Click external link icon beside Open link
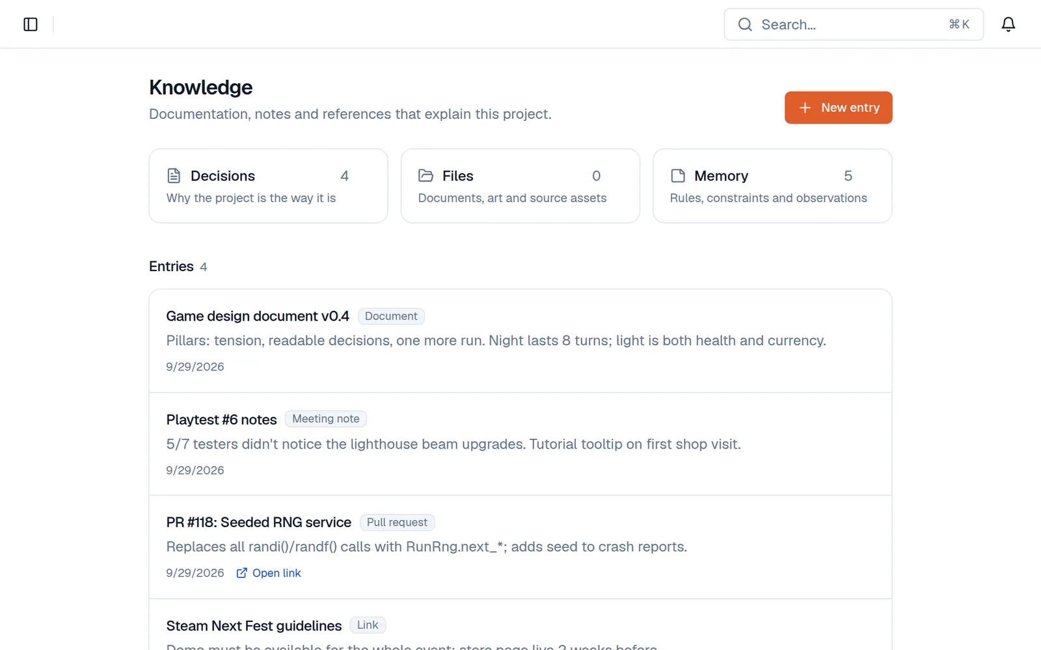 click(x=241, y=573)
